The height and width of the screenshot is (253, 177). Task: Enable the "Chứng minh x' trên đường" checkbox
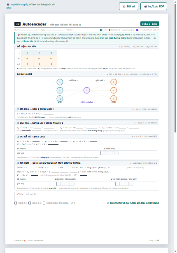tap(44, 203)
